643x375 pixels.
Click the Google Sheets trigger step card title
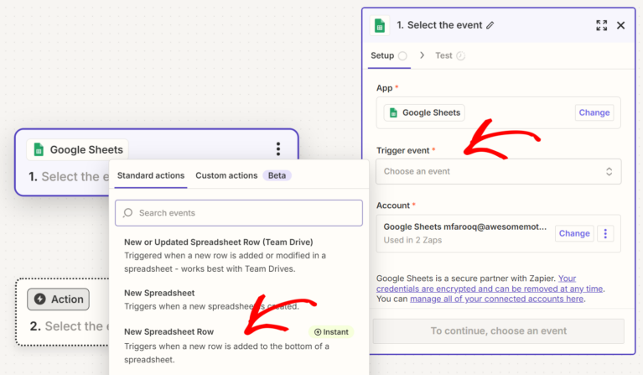click(86, 150)
